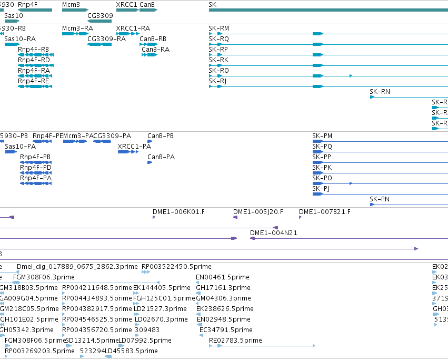Select the SK-RN transcript
This screenshot has height=359, width=448.
[409, 97]
